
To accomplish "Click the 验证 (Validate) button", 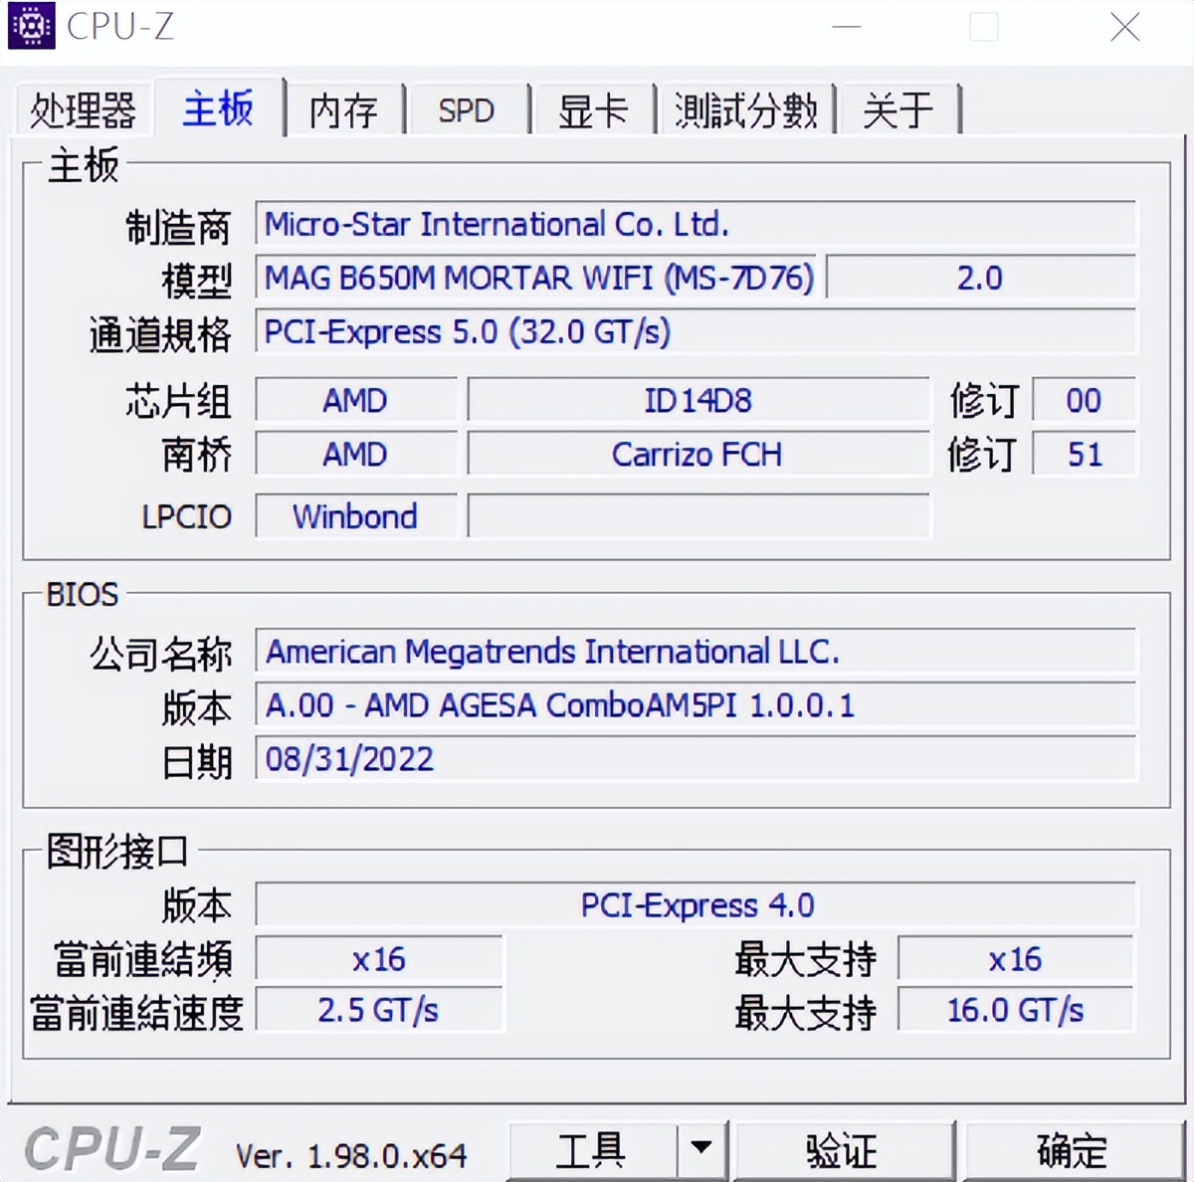I will [841, 1149].
